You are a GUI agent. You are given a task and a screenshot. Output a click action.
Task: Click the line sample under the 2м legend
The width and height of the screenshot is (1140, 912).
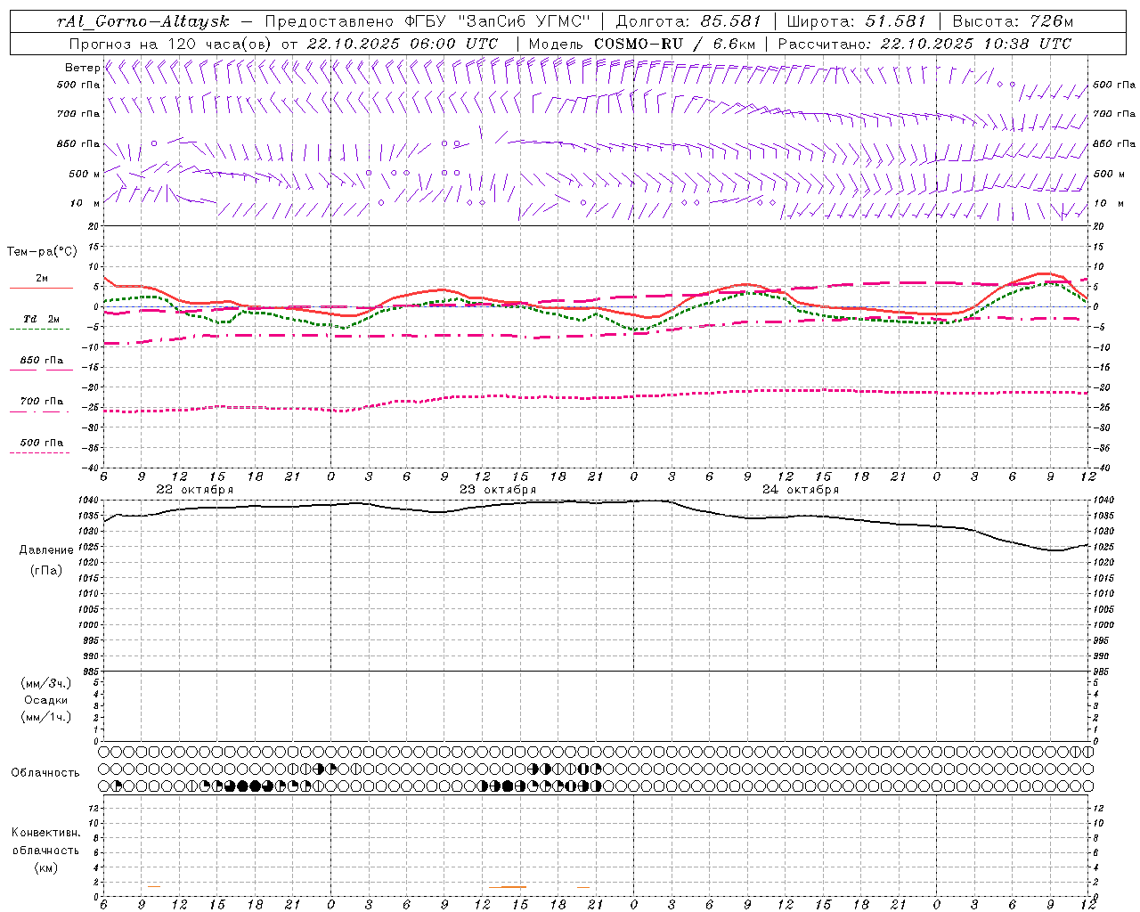pos(40,289)
